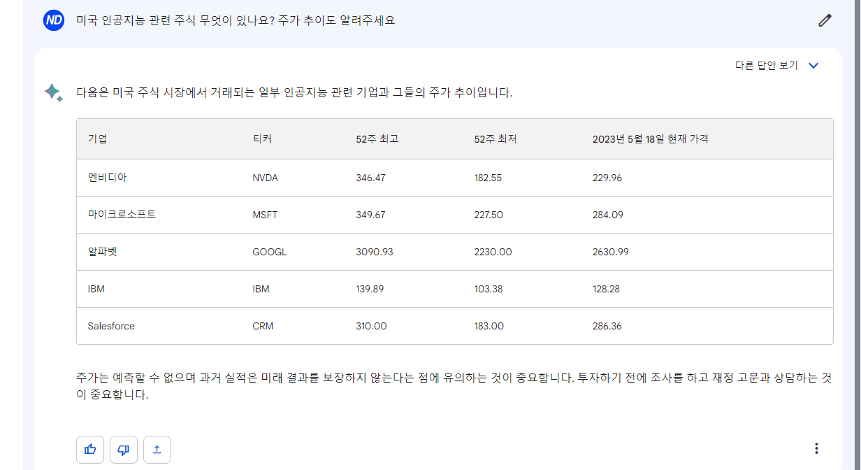Click the NVDA ticker cell

(266, 178)
